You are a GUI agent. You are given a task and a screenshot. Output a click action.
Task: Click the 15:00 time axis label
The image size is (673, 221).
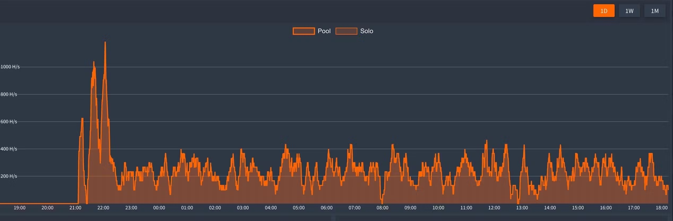click(578, 208)
